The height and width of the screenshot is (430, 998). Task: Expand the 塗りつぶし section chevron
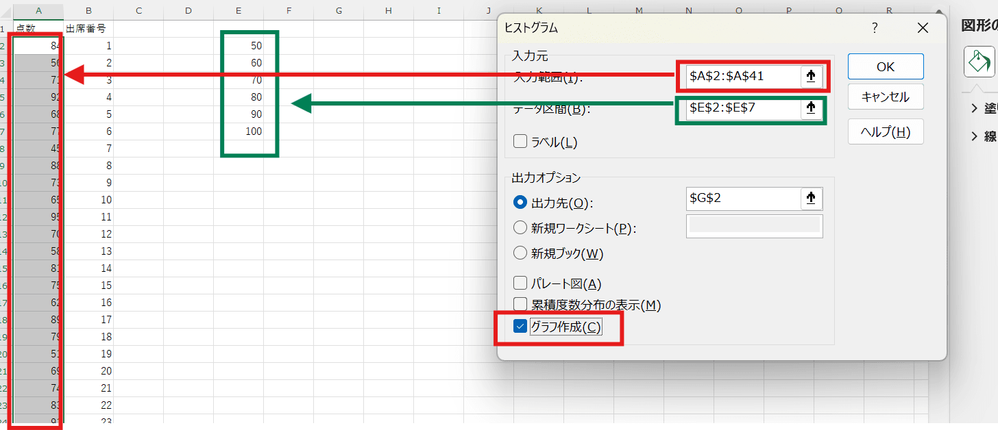pyautogui.click(x=974, y=108)
